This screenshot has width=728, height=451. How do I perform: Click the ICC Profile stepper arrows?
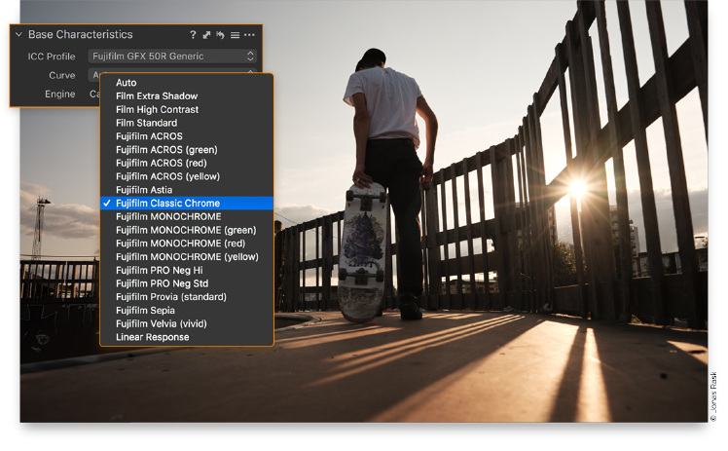tap(250, 56)
